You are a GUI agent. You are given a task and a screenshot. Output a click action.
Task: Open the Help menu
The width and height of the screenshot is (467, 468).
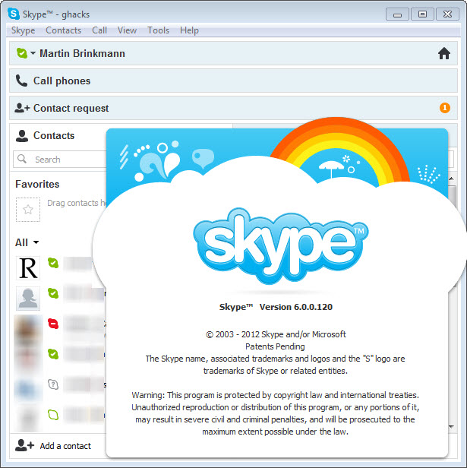tap(189, 30)
